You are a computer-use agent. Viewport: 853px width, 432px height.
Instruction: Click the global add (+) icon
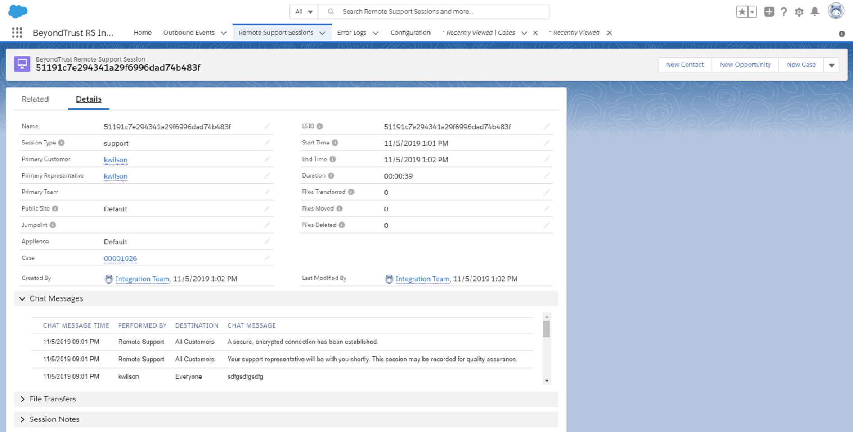click(769, 12)
